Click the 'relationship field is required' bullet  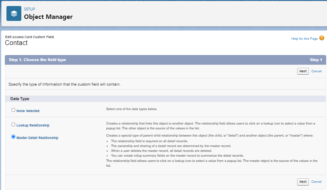pyautogui.click(x=149, y=141)
